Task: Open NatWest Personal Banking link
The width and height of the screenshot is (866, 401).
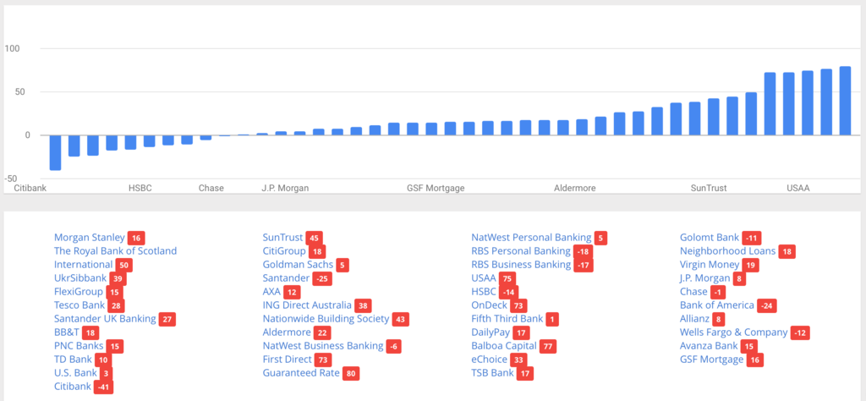Action: (x=531, y=238)
